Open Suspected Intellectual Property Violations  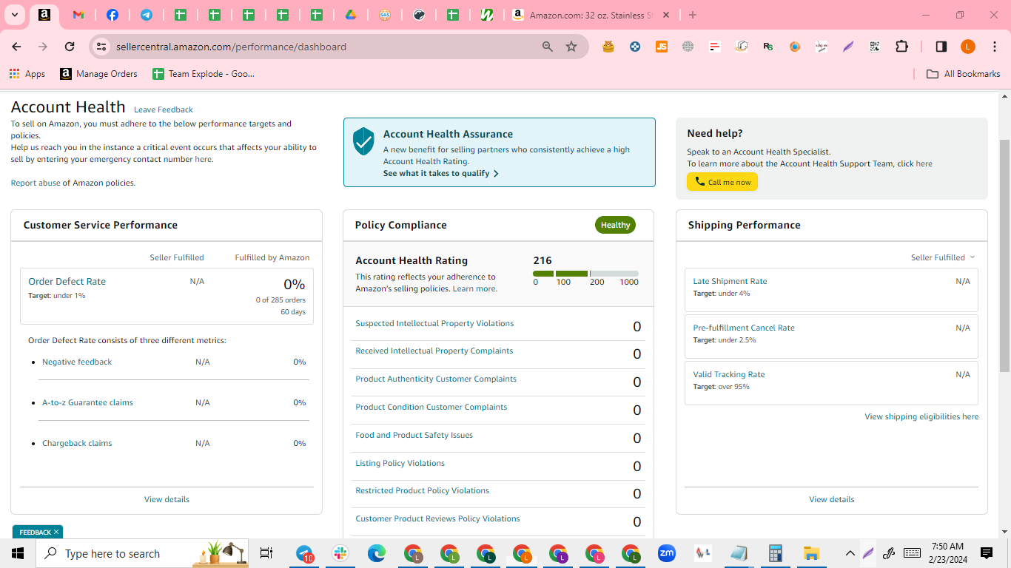coord(434,323)
